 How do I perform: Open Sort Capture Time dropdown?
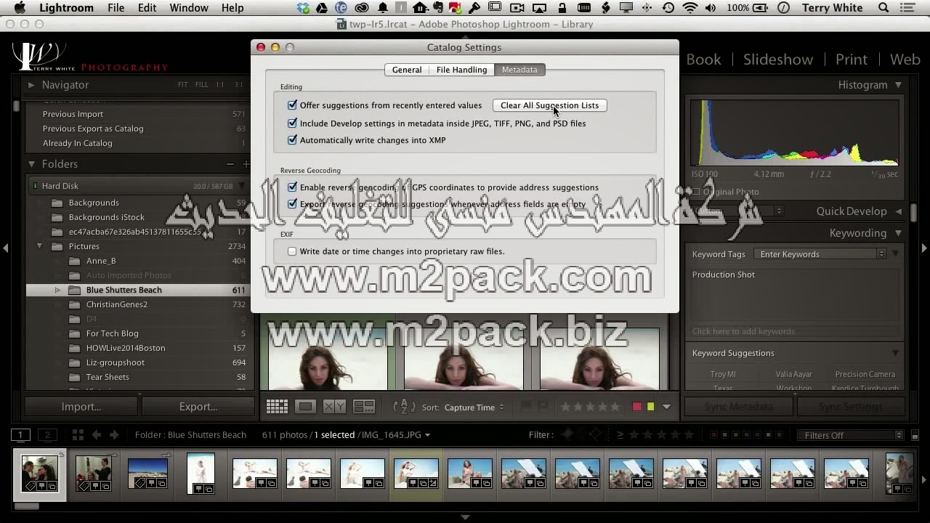pyautogui.click(x=474, y=408)
